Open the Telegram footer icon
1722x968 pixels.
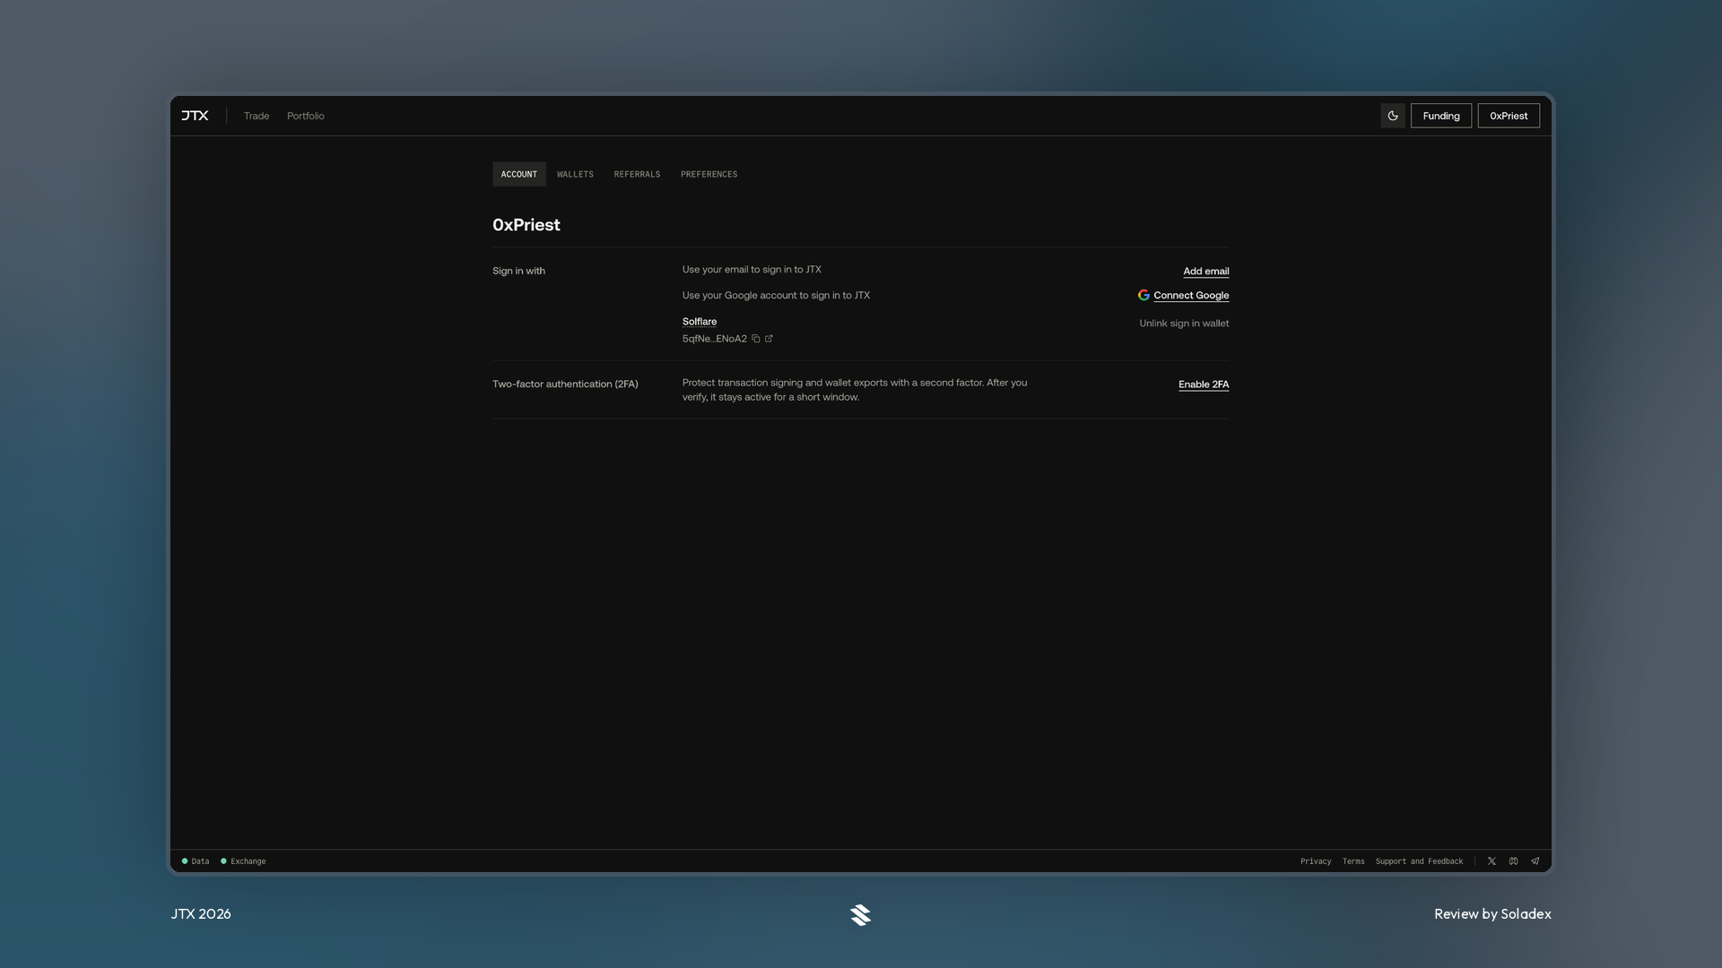pos(1535,861)
